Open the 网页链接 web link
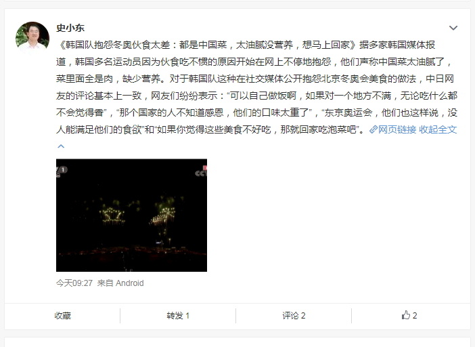The height and width of the screenshot is (347, 475). [397, 130]
